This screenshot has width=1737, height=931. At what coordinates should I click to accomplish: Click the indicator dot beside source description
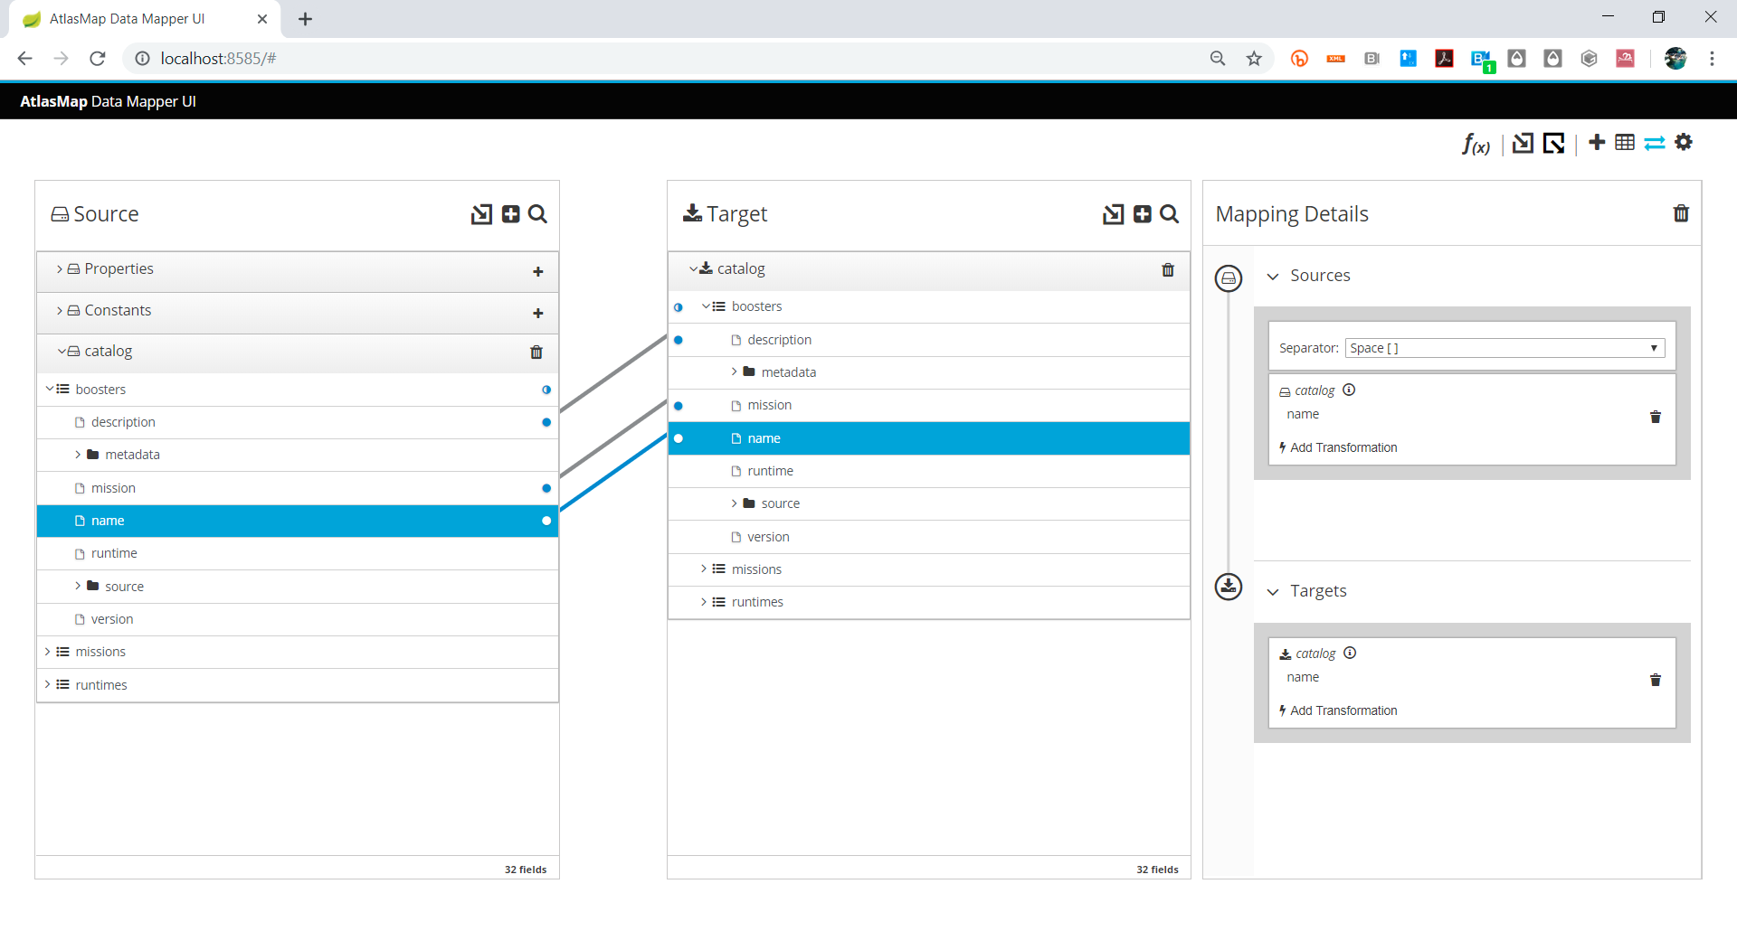[x=546, y=422]
